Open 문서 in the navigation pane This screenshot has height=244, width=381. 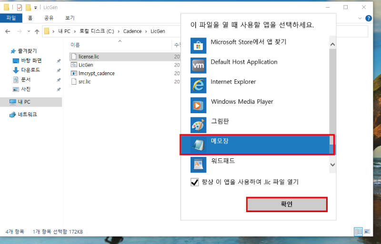[26, 79]
